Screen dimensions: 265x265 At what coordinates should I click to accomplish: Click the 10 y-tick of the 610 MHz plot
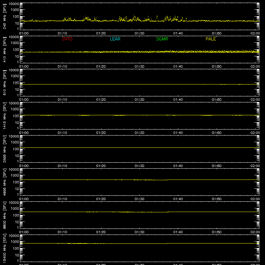pyautogui.click(x=17, y=89)
